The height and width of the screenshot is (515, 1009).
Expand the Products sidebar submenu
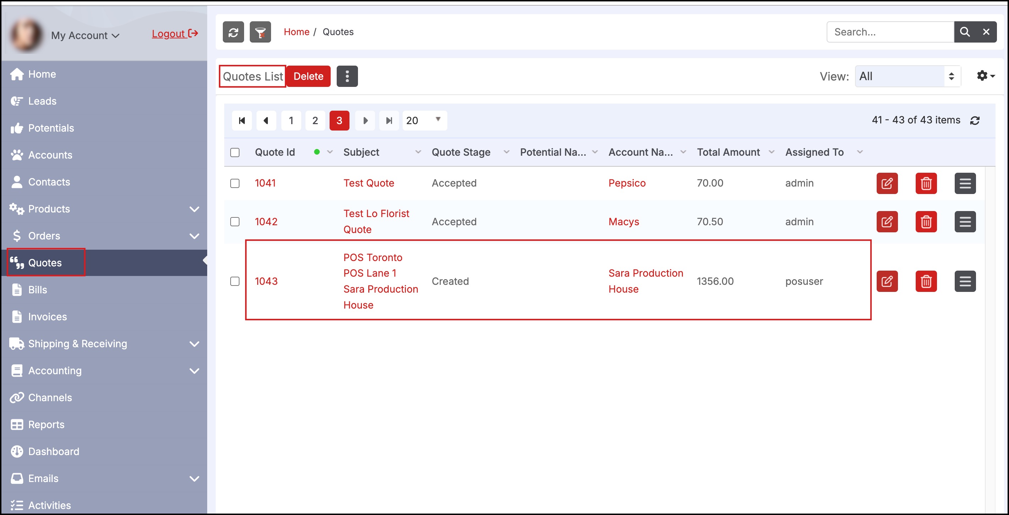point(194,209)
